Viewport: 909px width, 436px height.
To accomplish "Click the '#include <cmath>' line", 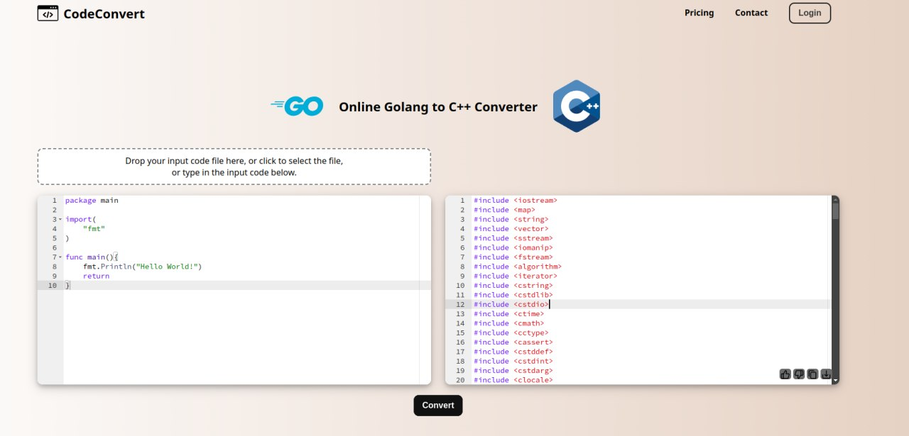I will (508, 323).
